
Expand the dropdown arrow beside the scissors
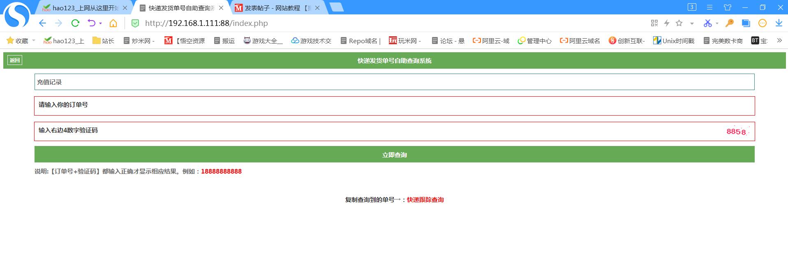pyautogui.click(x=717, y=23)
